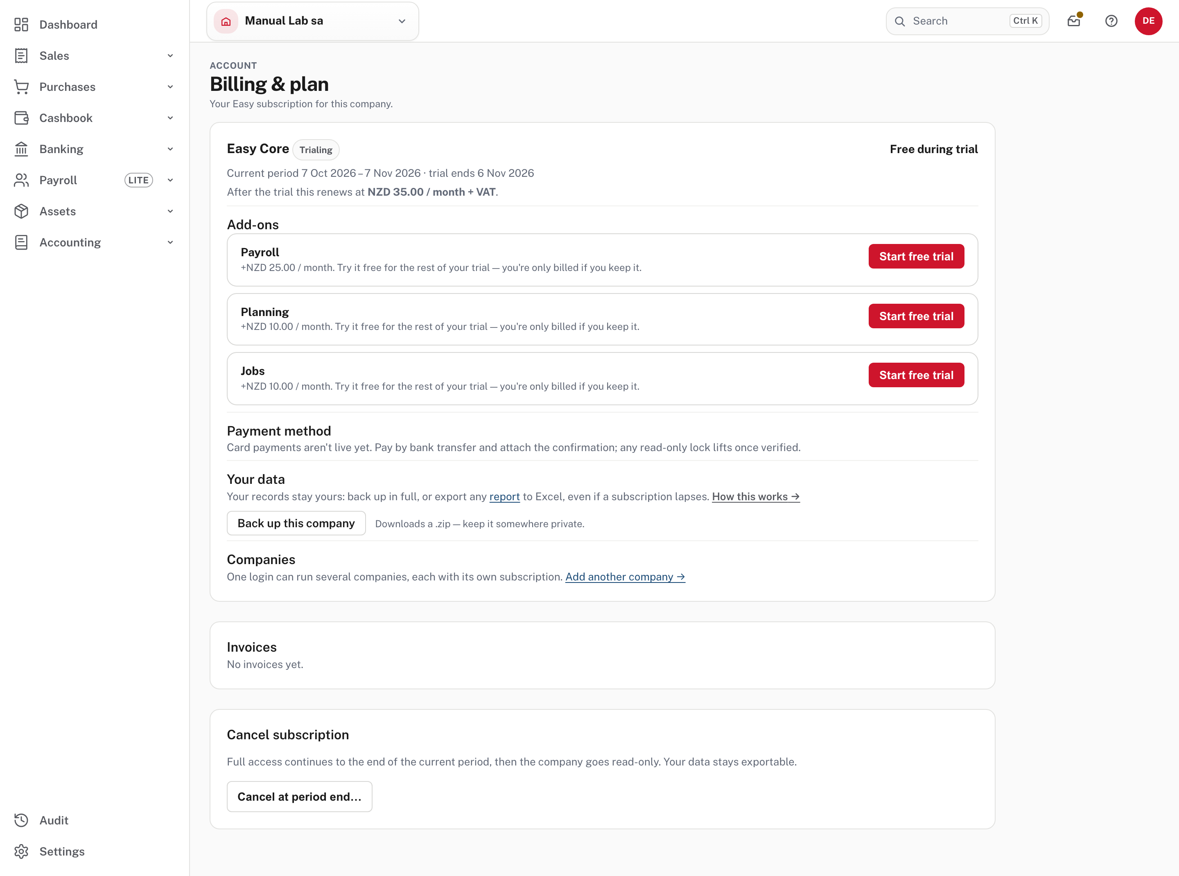
Task: Click the Assets box icon
Action: click(21, 211)
